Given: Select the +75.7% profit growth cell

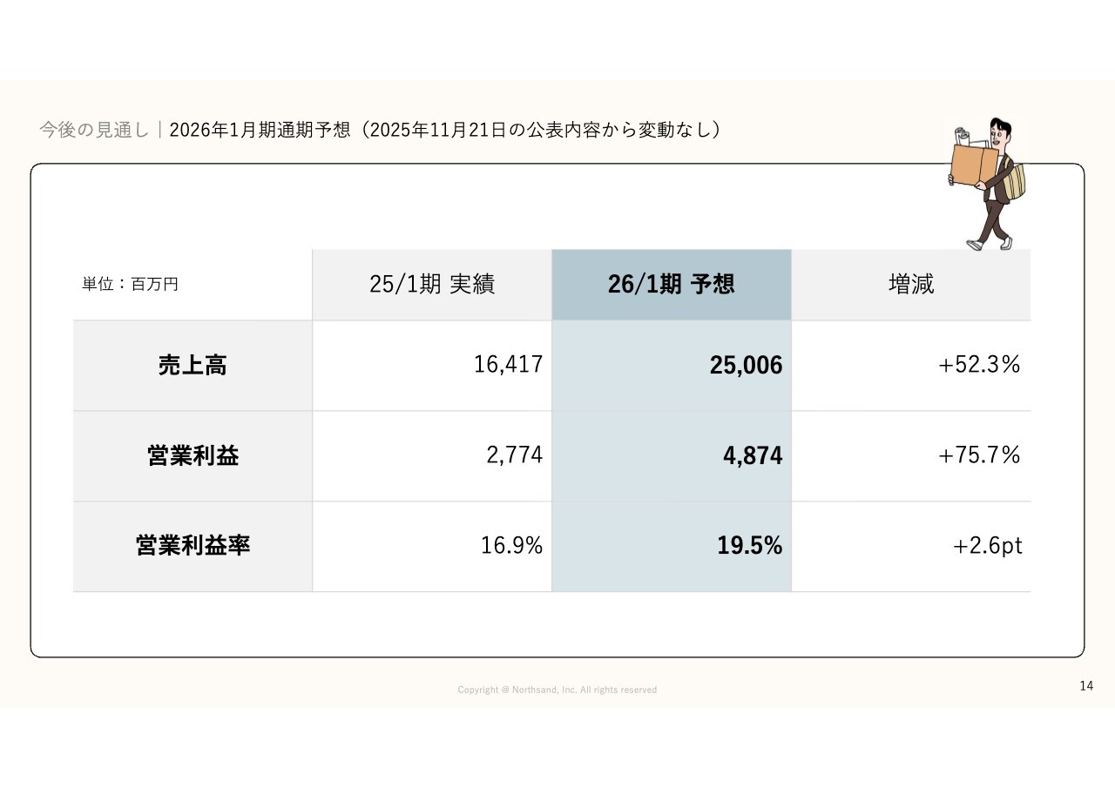Looking at the screenshot, I should [x=978, y=455].
